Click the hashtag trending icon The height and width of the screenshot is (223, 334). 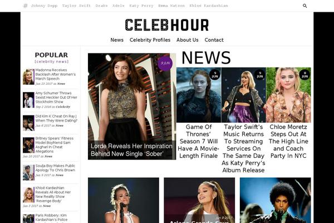click(x=26, y=6)
